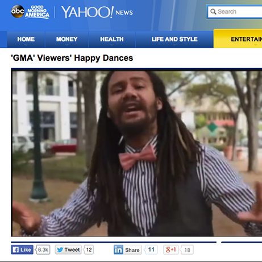Click the Twitter Tweet button
The height and width of the screenshot is (262, 262).
pos(68,249)
